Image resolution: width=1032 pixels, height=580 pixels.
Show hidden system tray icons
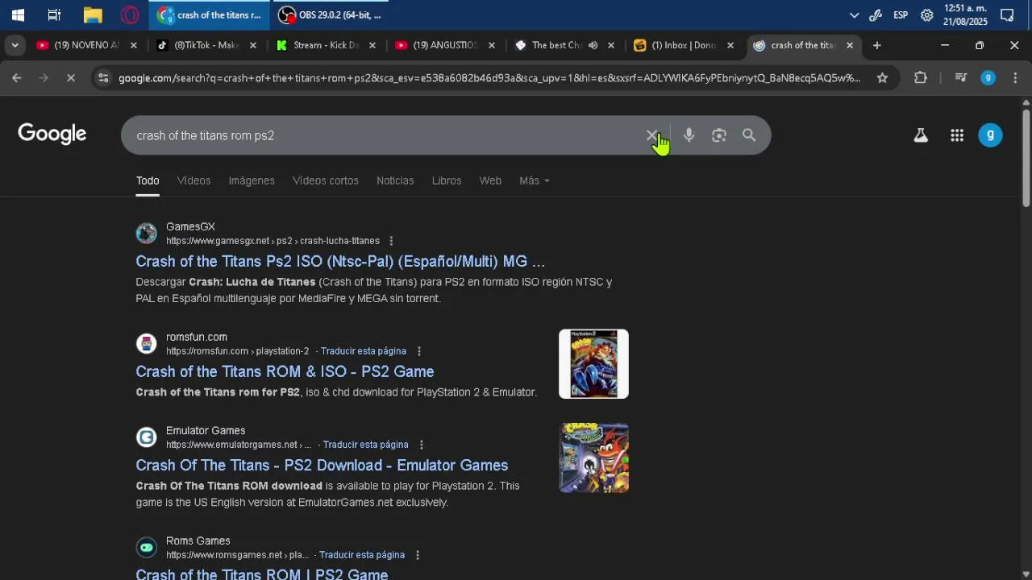855,14
